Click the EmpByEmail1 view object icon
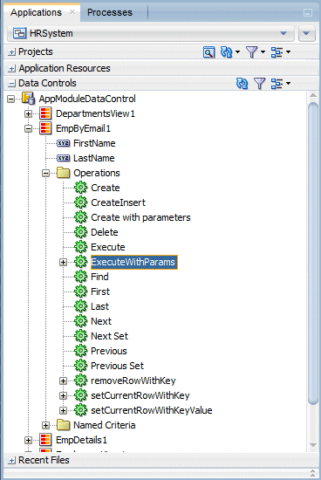This screenshot has width=321, height=480. coord(45,128)
